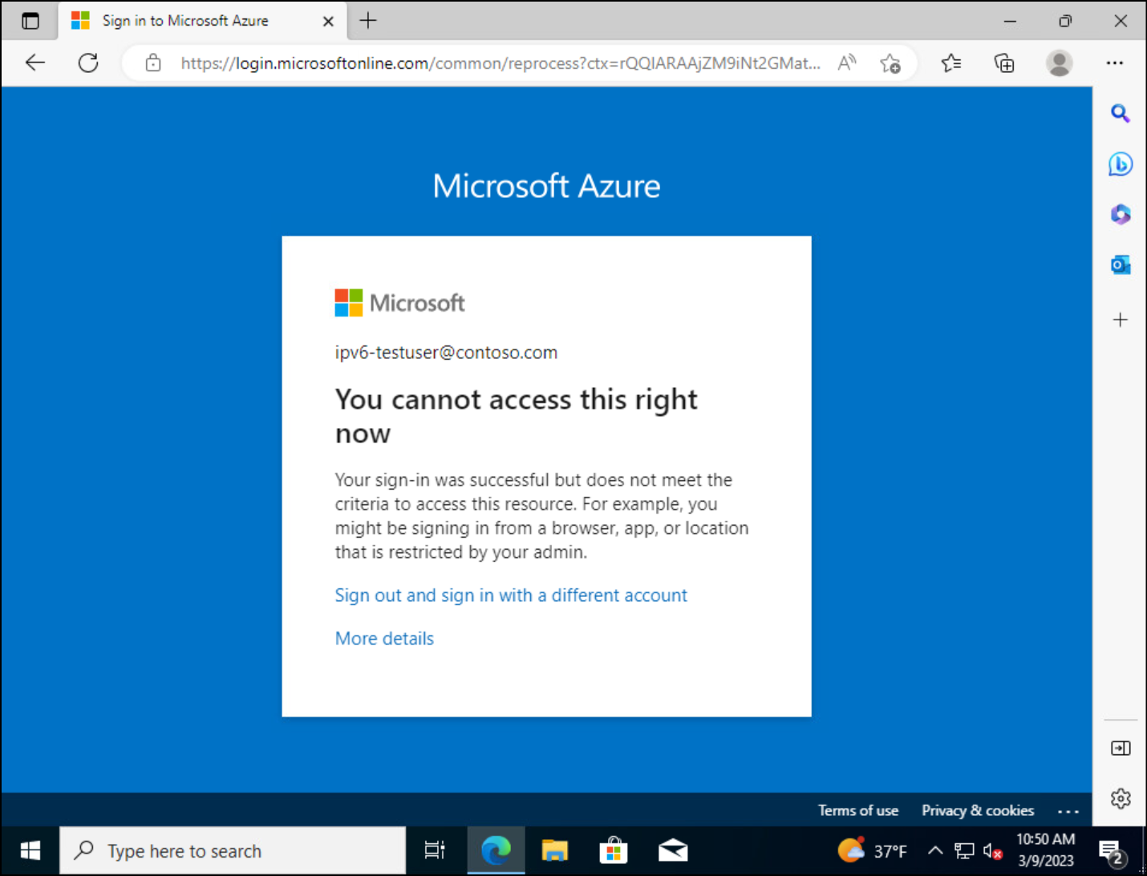Open muted volume tray icon
This screenshot has width=1147, height=876.
click(x=993, y=851)
